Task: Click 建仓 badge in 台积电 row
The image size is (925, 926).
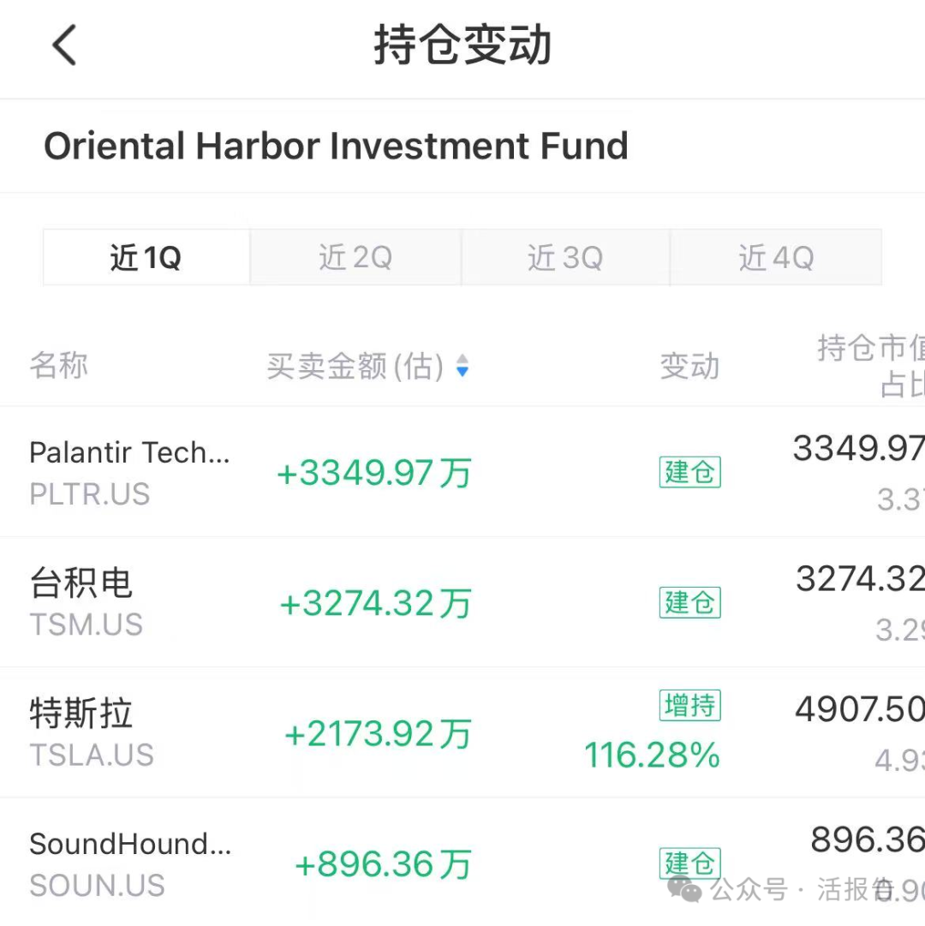Action: [x=690, y=602]
